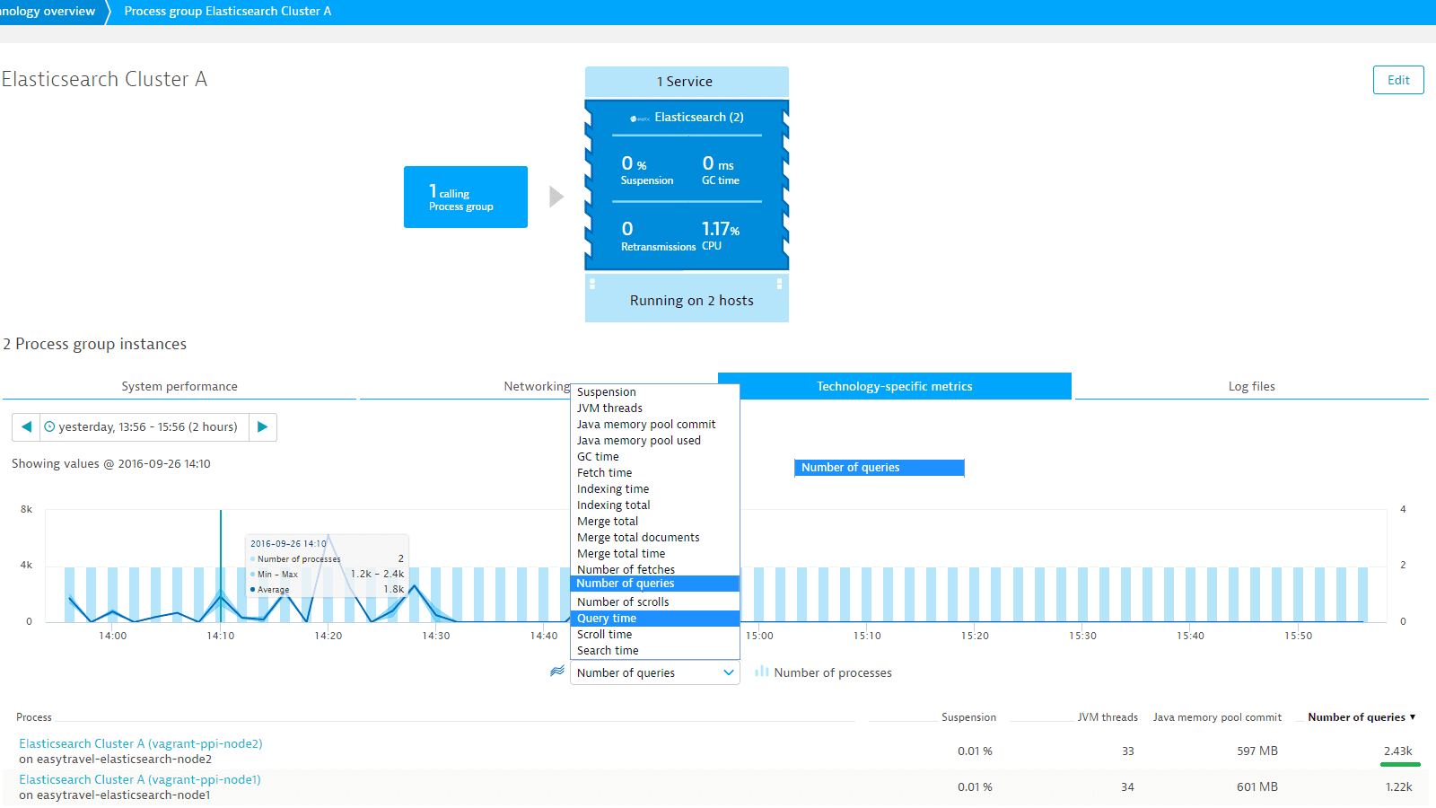Click the Number of queries chart title label

(x=879, y=468)
